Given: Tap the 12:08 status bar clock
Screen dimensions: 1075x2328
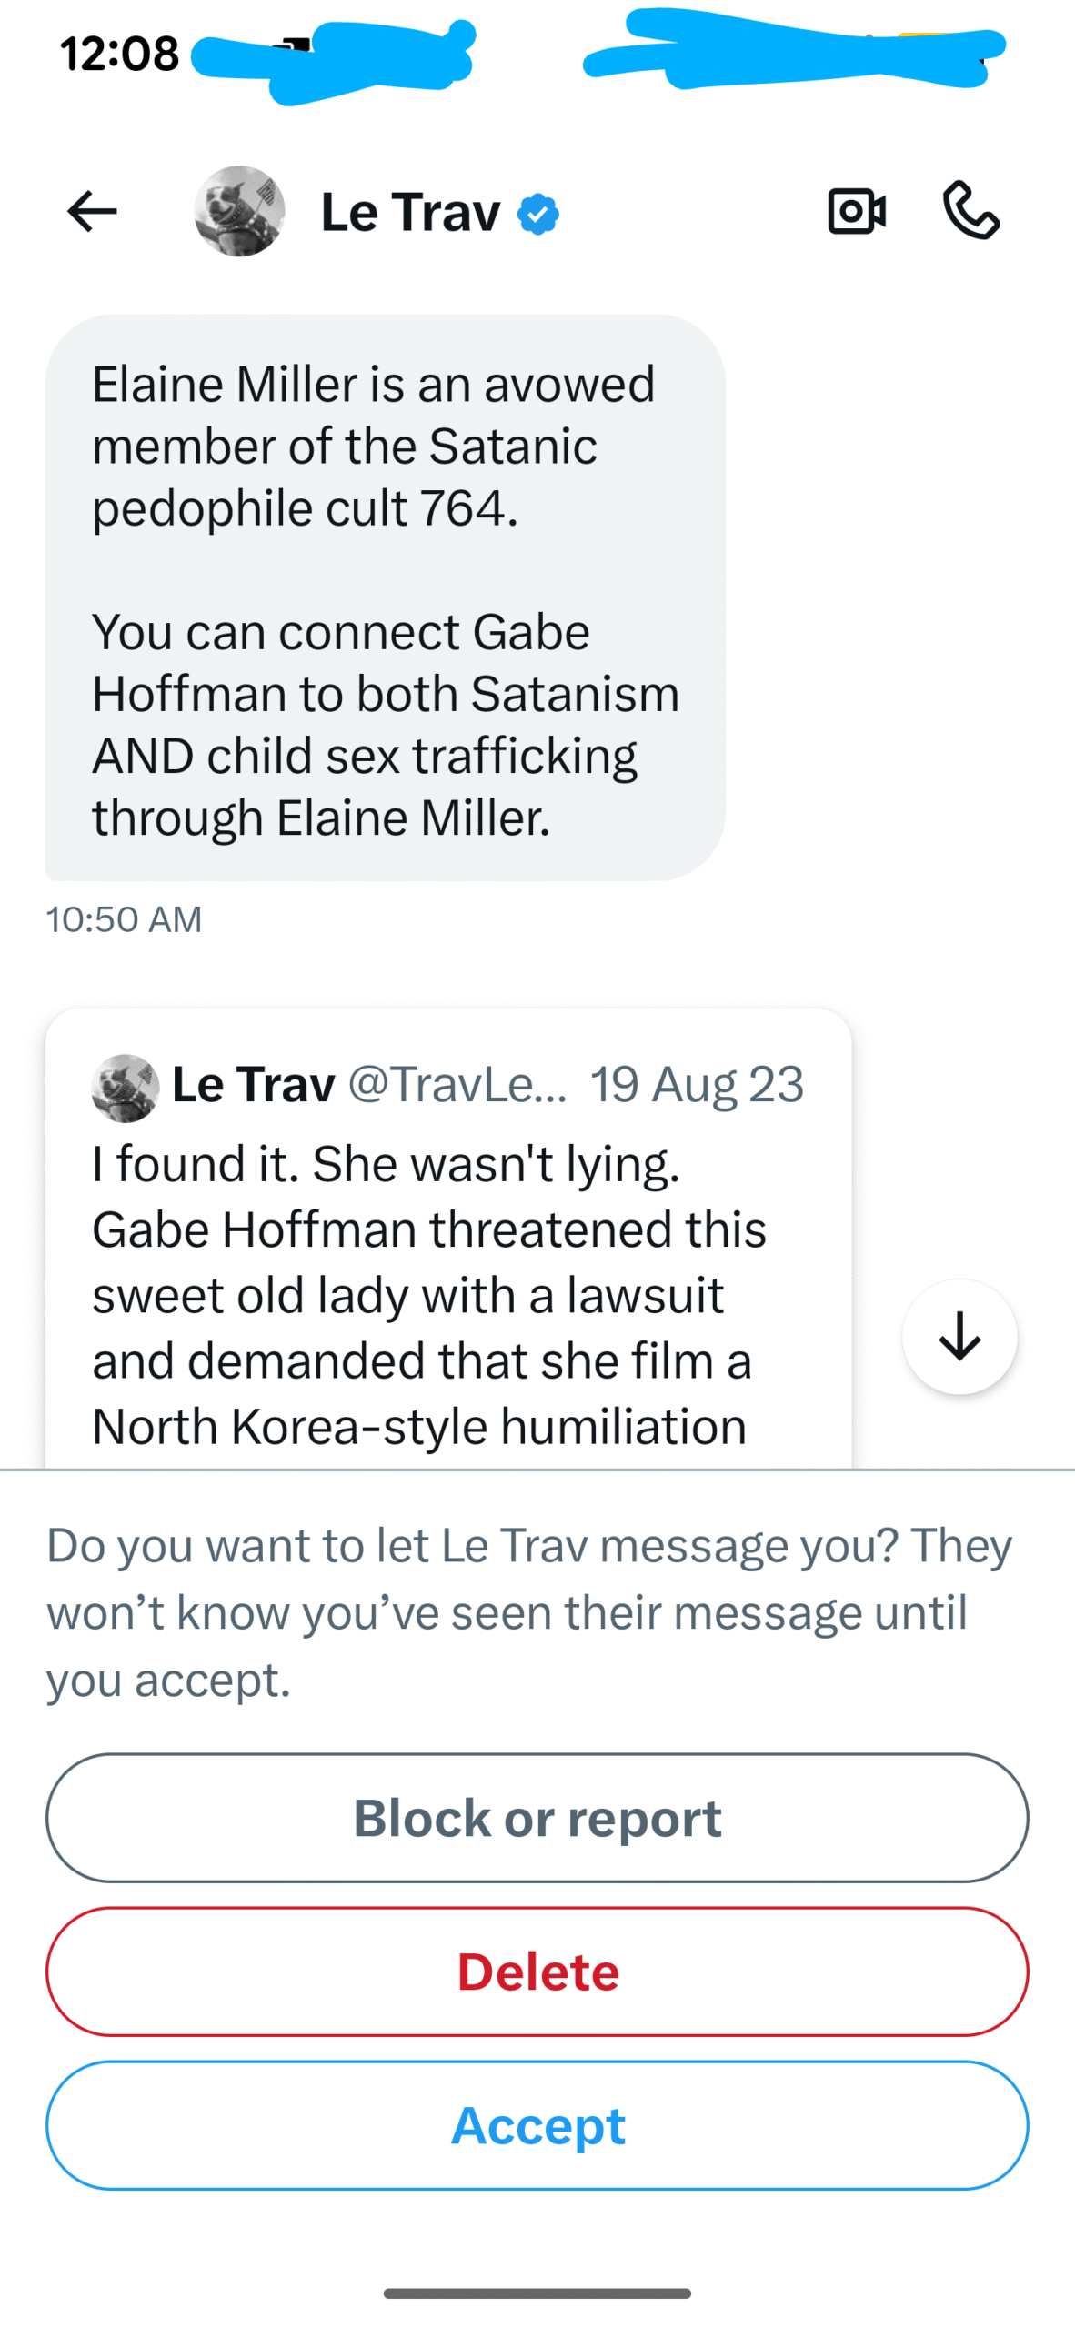Looking at the screenshot, I should (119, 54).
